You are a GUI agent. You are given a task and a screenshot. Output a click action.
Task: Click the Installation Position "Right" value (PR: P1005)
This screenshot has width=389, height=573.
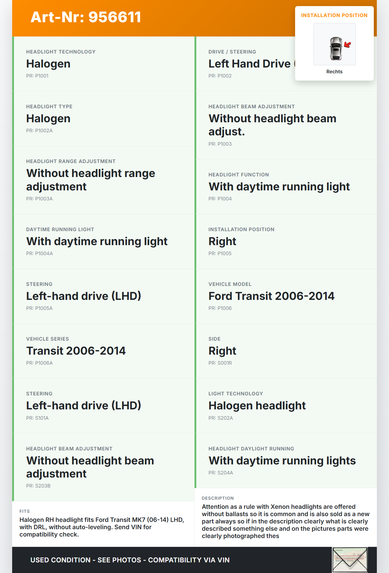click(x=222, y=241)
